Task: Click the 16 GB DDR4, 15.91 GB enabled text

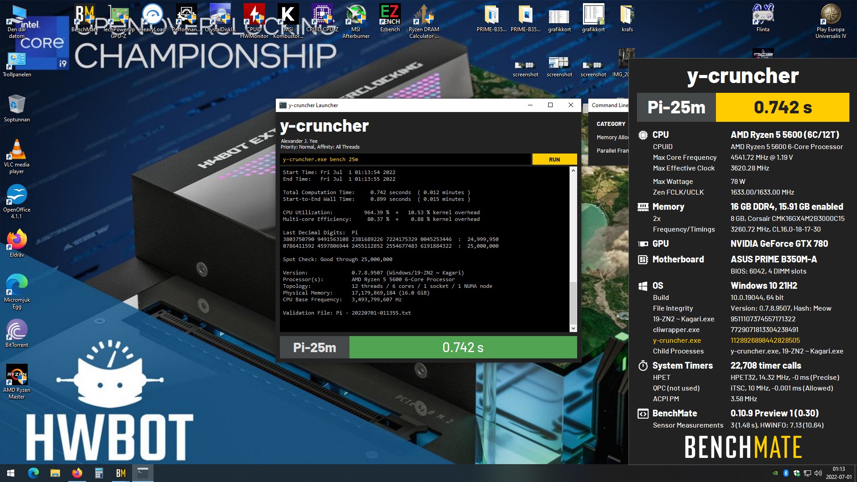Action: (x=786, y=207)
